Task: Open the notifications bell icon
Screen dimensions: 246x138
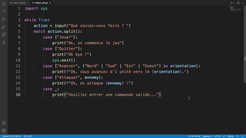Action: (243, 136)
